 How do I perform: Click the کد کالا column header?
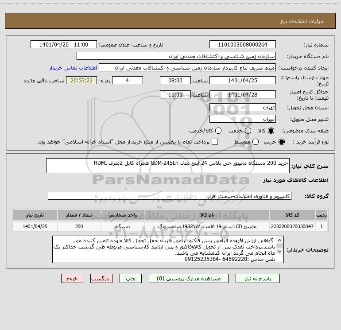[x=292, y=215]
